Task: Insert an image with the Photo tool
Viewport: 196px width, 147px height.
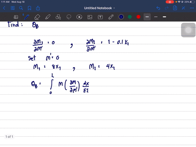Action: pyautogui.click(x=90, y=17)
